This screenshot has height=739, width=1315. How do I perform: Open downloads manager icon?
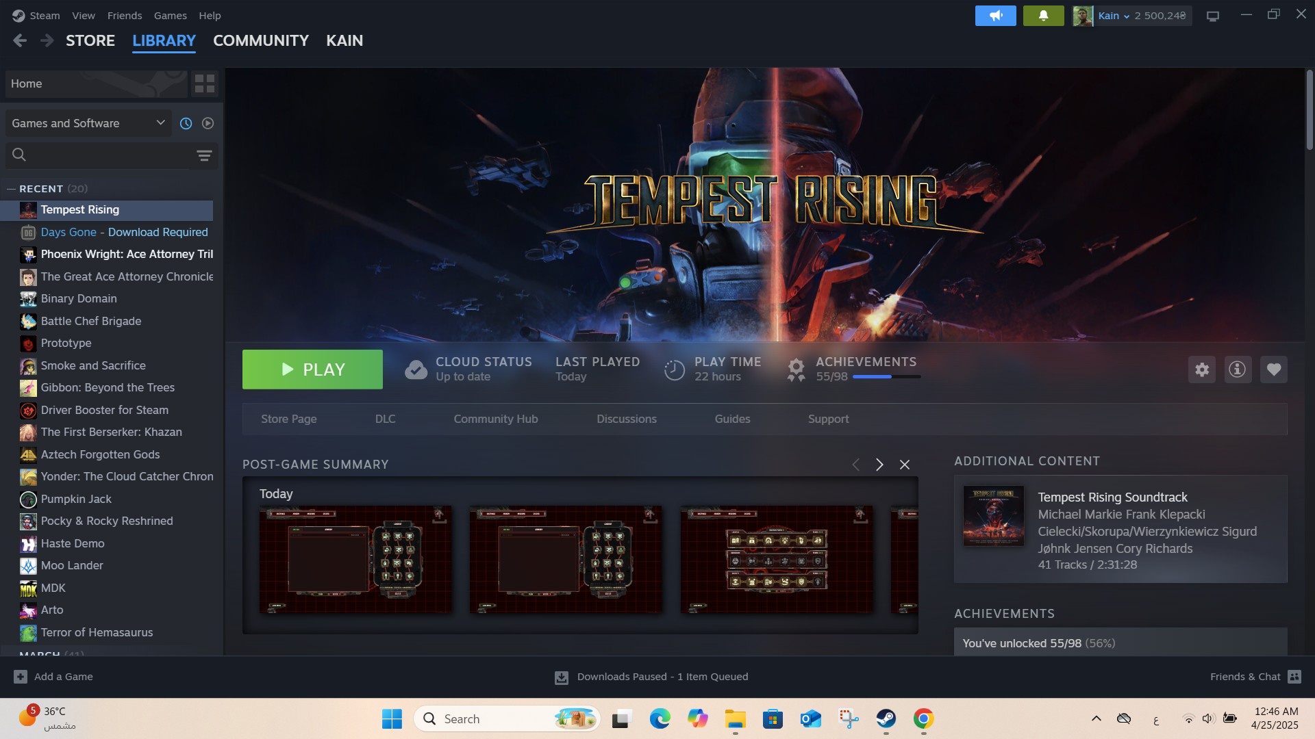(x=561, y=677)
